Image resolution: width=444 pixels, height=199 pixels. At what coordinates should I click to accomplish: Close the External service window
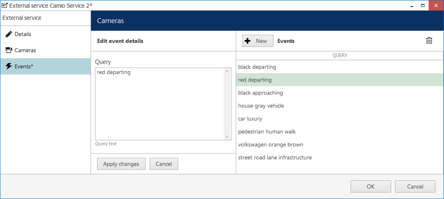click(x=436, y=5)
